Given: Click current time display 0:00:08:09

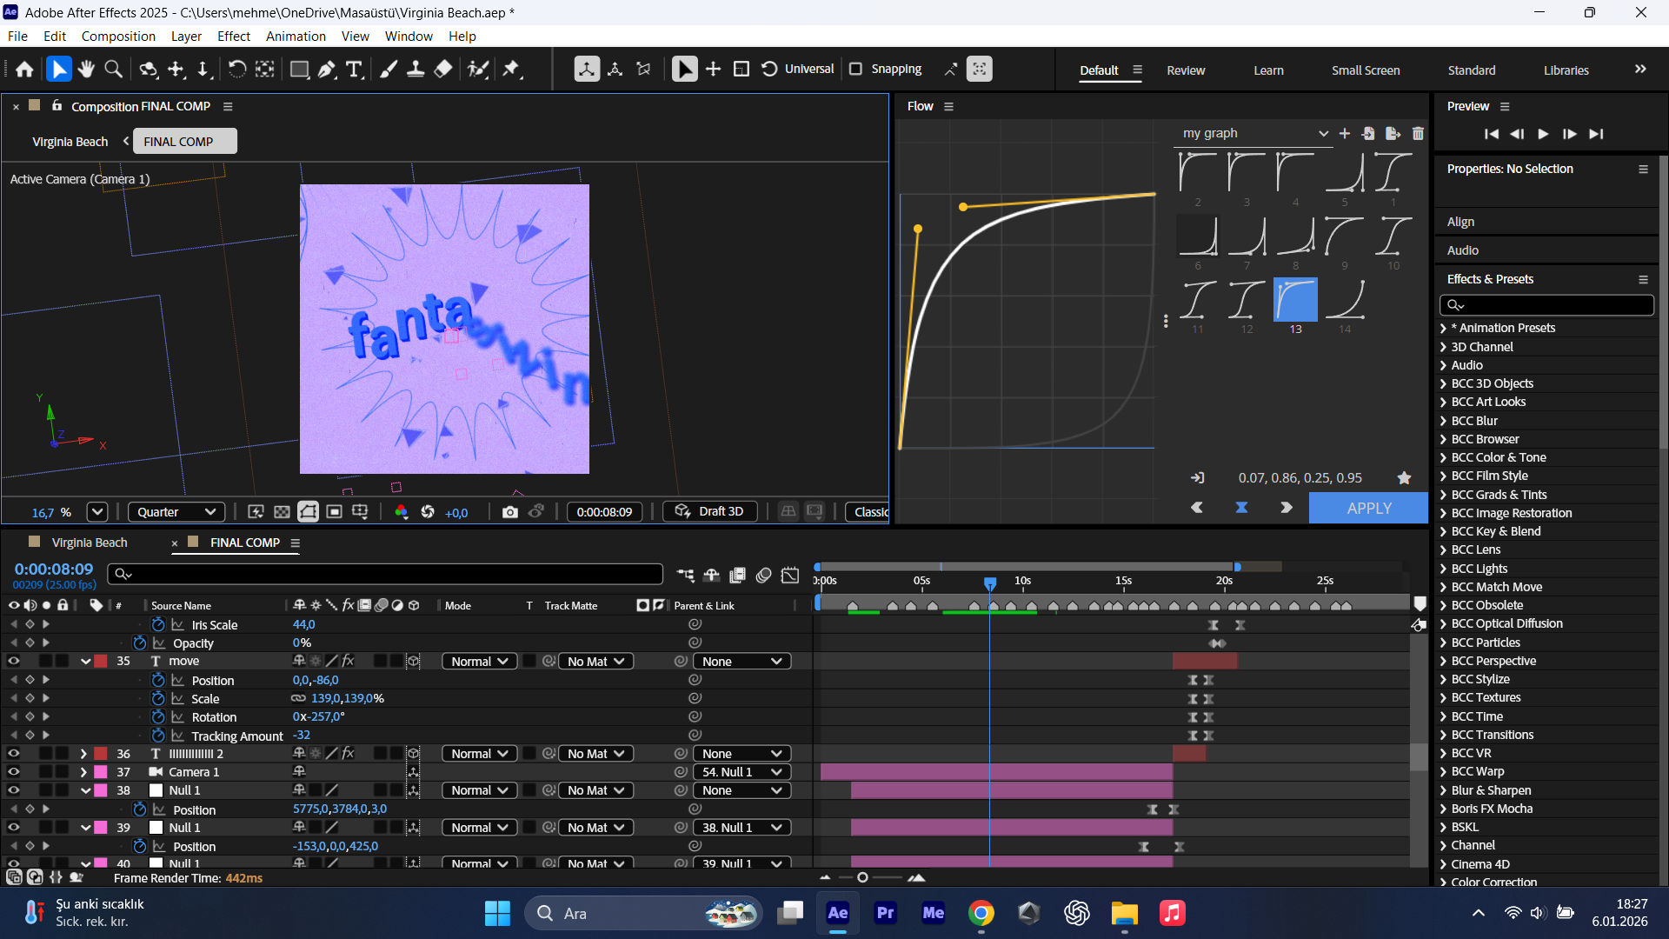Looking at the screenshot, I should pos(53,569).
